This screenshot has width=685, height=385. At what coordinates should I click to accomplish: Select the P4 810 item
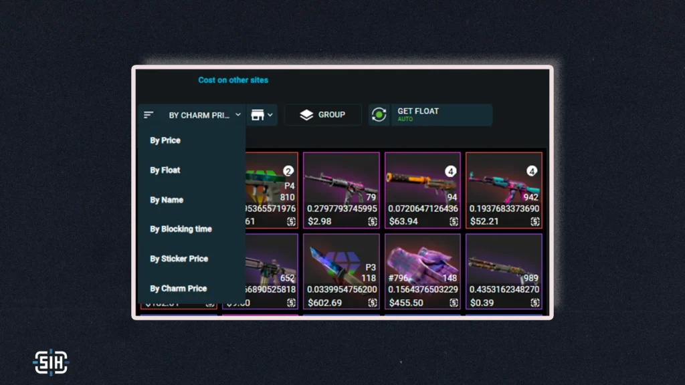tap(272, 190)
